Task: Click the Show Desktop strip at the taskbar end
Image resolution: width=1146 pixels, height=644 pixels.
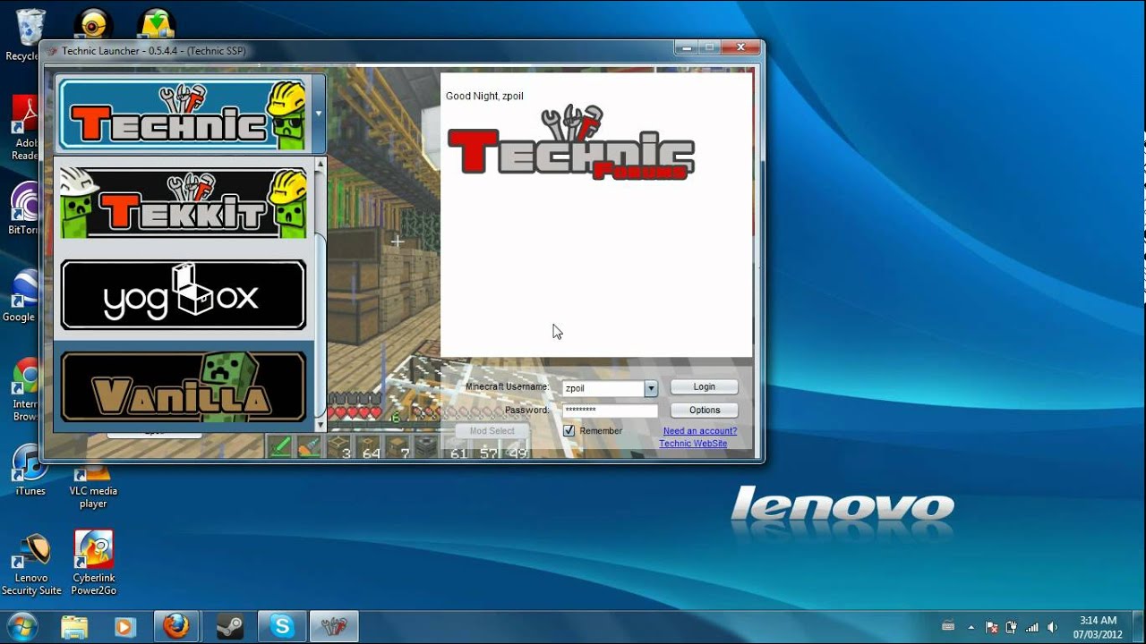Action: [1139, 626]
